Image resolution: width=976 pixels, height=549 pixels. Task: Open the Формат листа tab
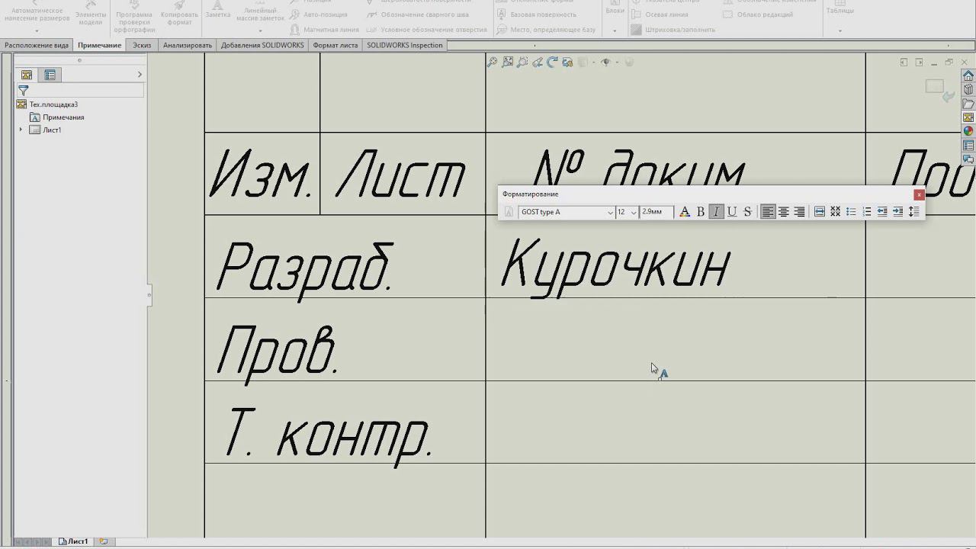(x=335, y=45)
